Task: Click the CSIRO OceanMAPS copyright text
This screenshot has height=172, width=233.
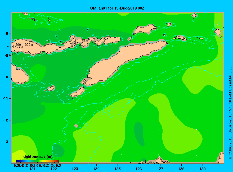Action: coord(230,113)
